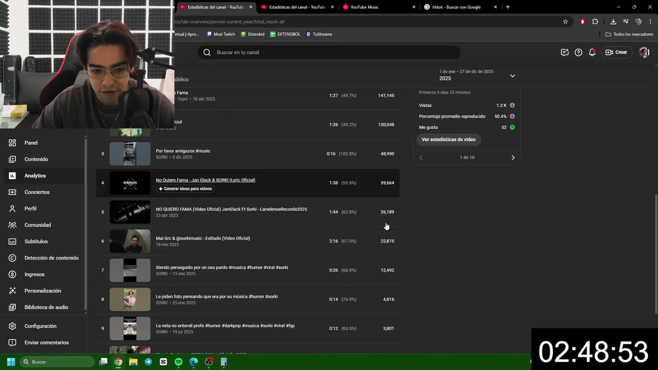Open the Panel dashboard in sidebar

click(44, 143)
